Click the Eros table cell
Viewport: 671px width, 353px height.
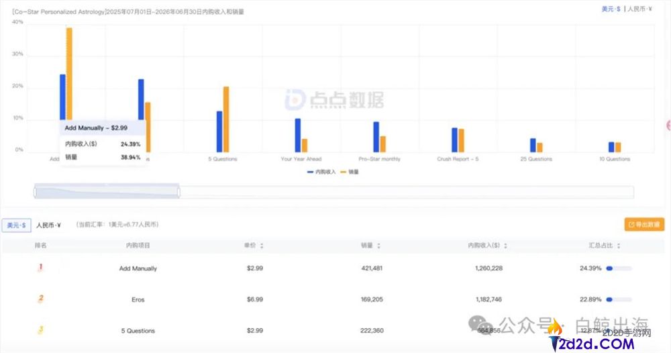tap(138, 299)
